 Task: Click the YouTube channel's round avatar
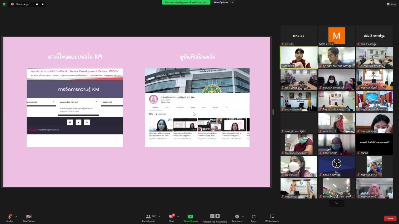[x=153, y=99]
